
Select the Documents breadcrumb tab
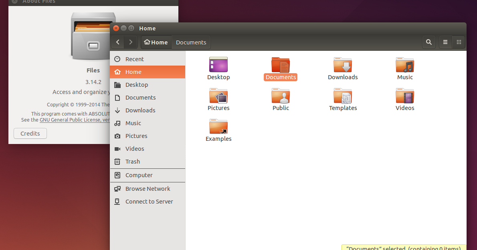[191, 42]
